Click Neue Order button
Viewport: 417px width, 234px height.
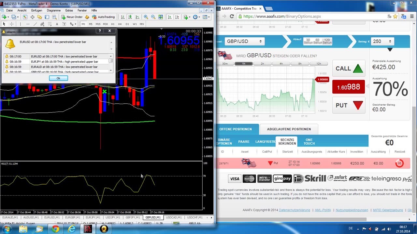tap(72, 17)
